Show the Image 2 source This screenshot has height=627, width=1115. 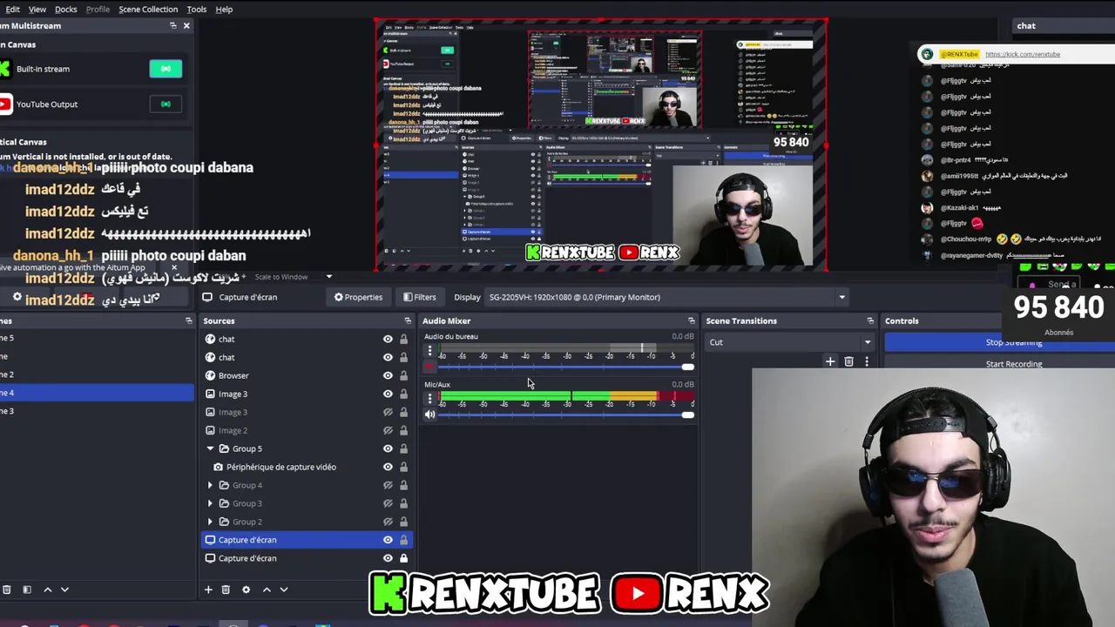[x=388, y=430]
